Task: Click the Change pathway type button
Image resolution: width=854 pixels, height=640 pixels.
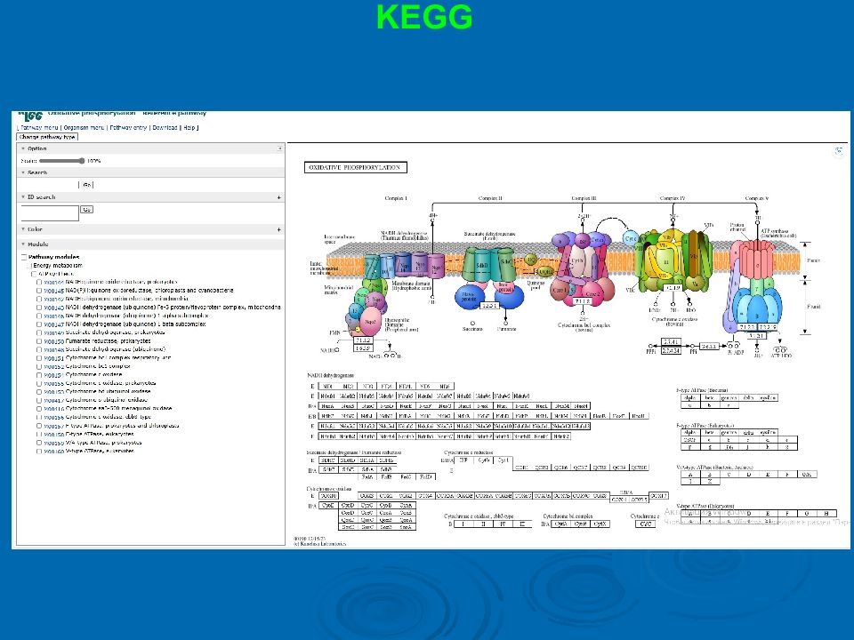Action: point(47,137)
